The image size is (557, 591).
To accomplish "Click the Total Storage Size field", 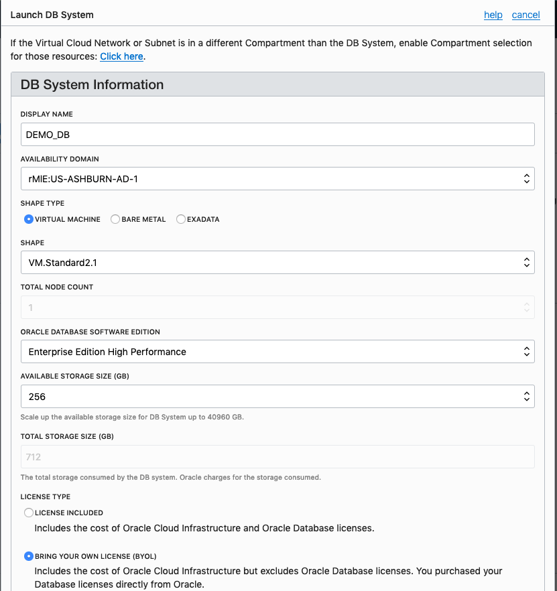I will click(x=277, y=457).
